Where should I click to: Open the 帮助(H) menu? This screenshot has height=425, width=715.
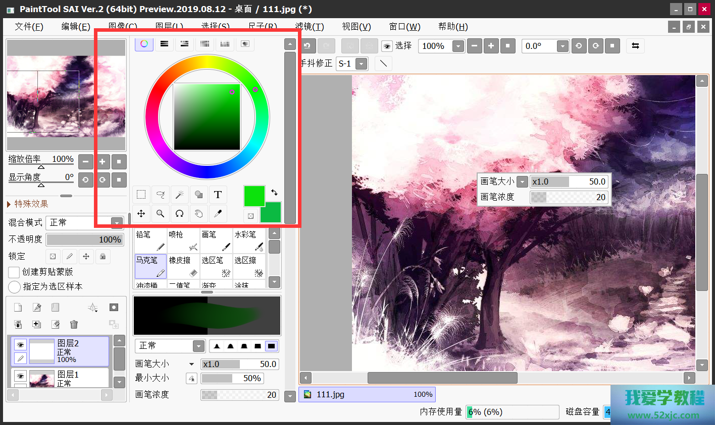coord(453,27)
